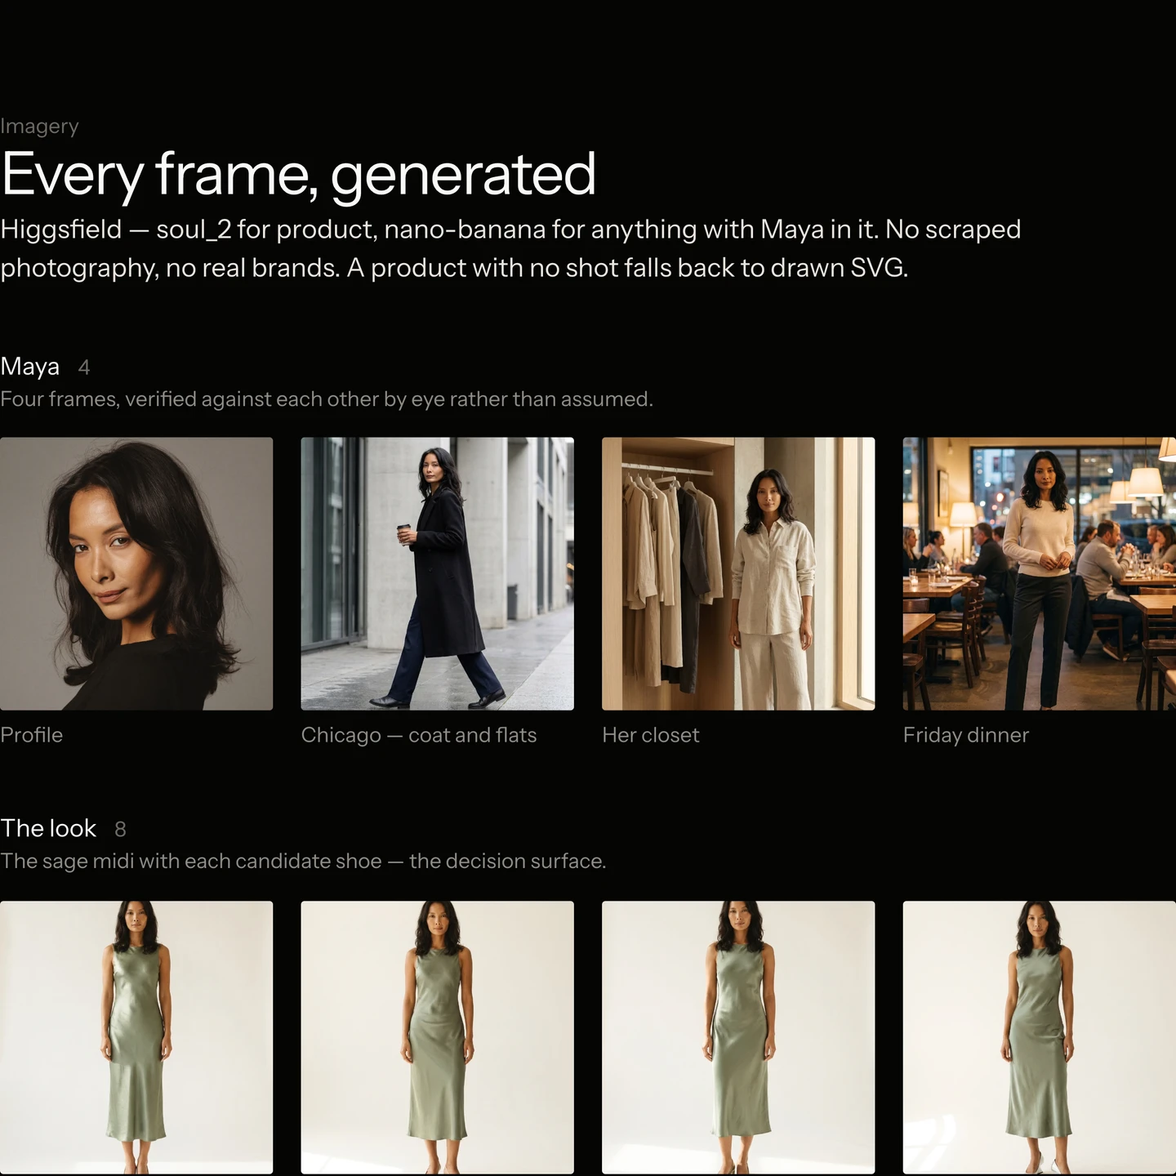Open the third sage midi look thumbnail
The height and width of the screenshot is (1176, 1176).
coord(738,1037)
